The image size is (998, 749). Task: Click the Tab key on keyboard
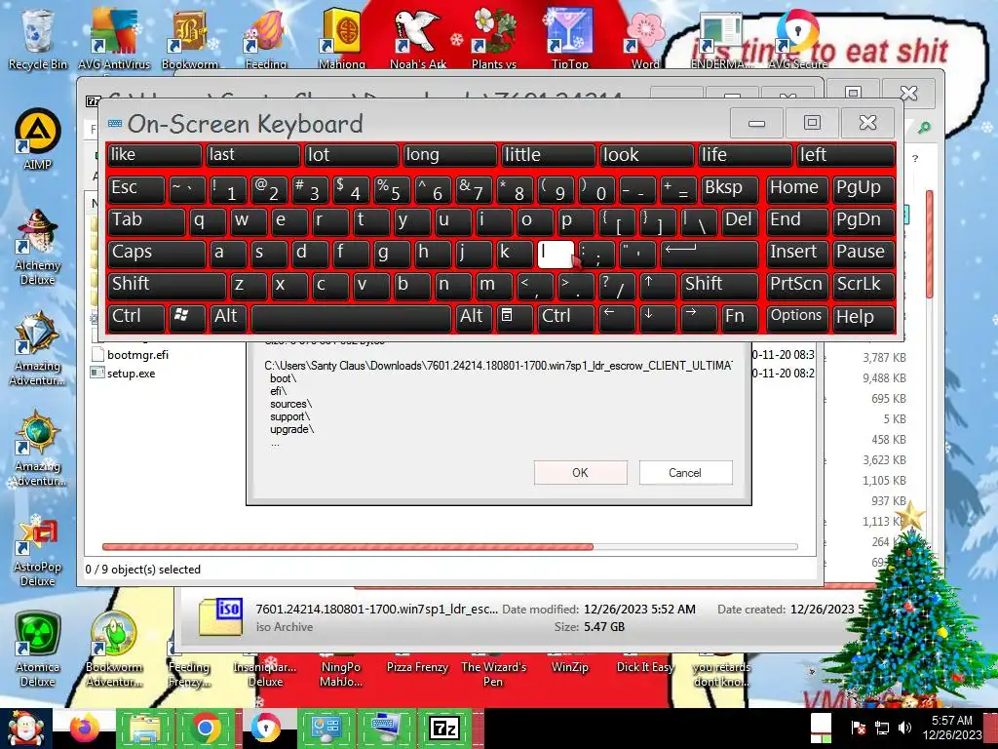(x=146, y=221)
